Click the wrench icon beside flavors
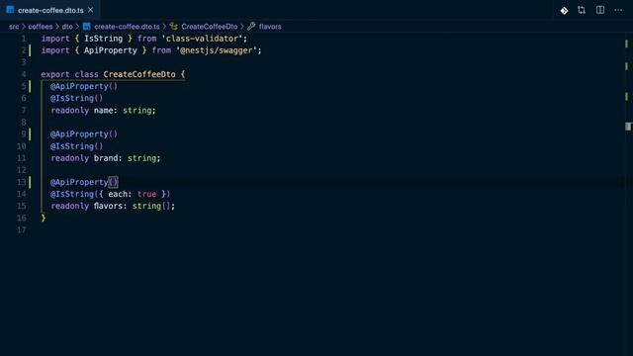The height and width of the screenshot is (356, 633). [x=251, y=27]
